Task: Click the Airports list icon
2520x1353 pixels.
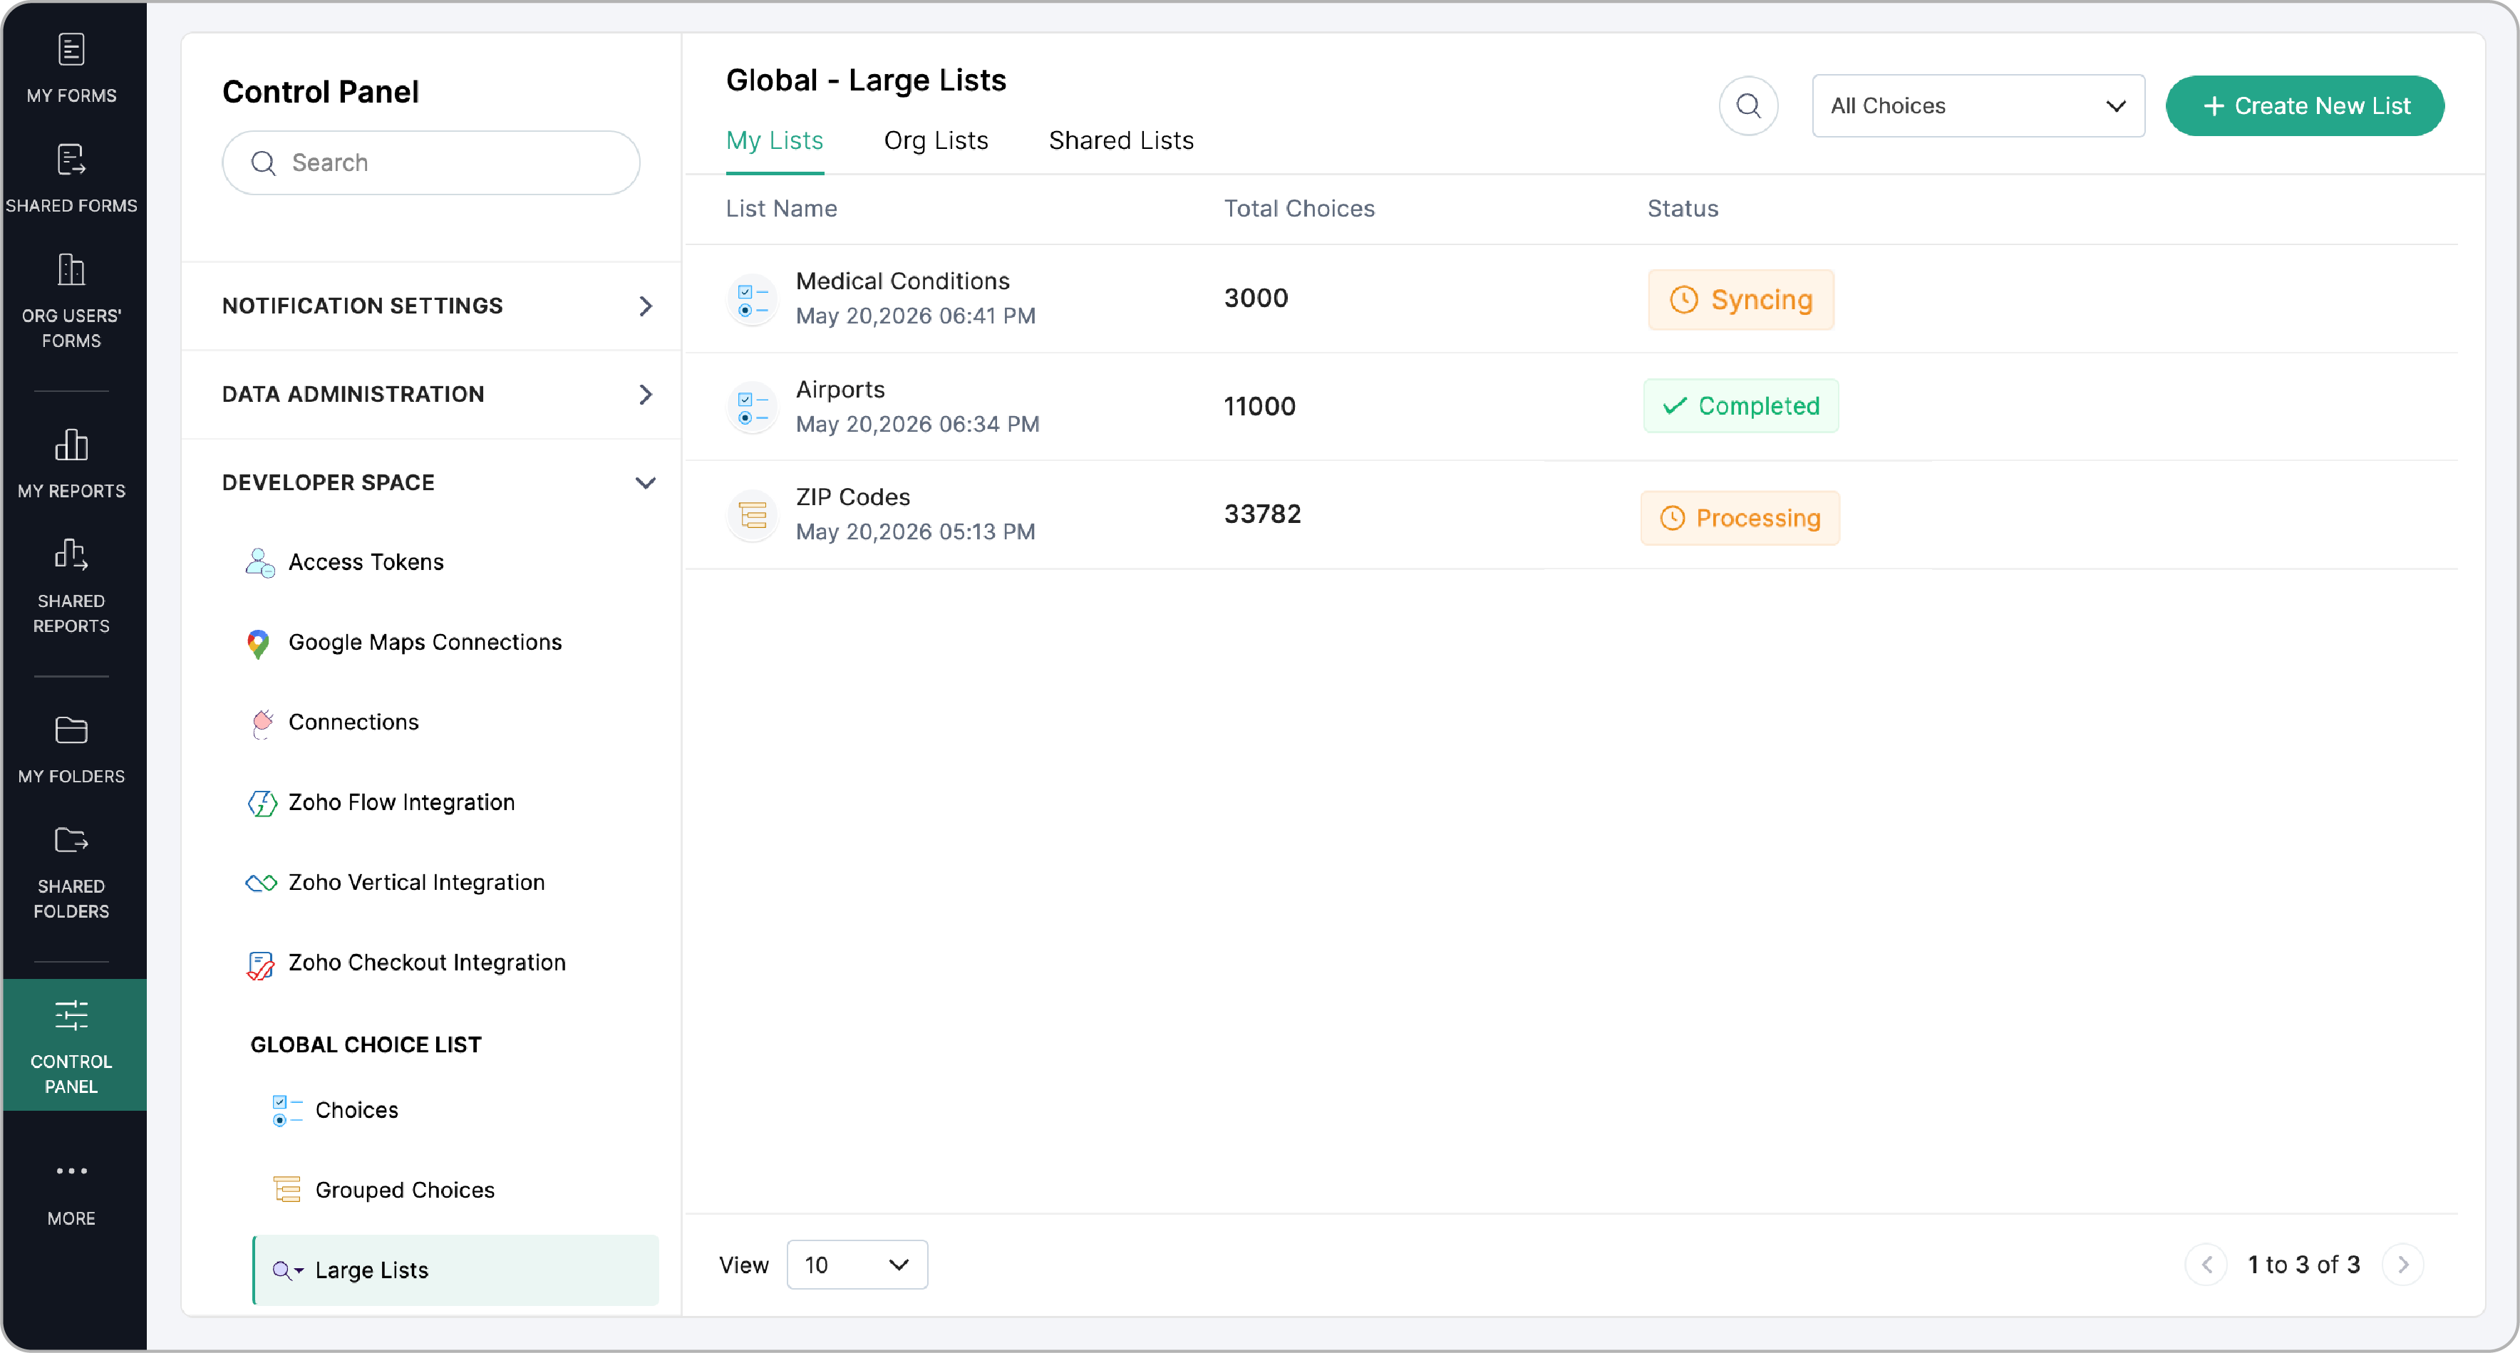Action: tap(753, 408)
